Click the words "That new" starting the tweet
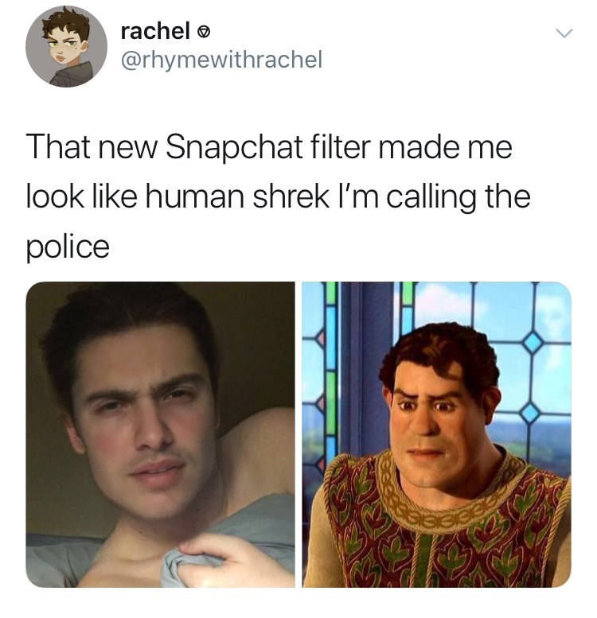Screen dimensions: 597x618 92,147
